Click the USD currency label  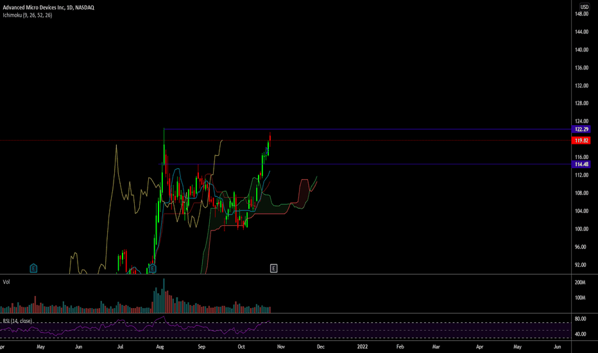click(x=585, y=7)
